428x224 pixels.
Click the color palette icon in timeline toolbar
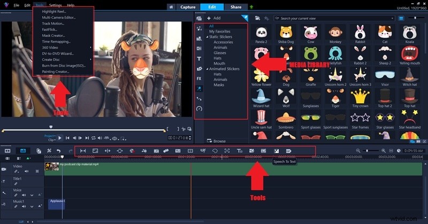pos(132,151)
